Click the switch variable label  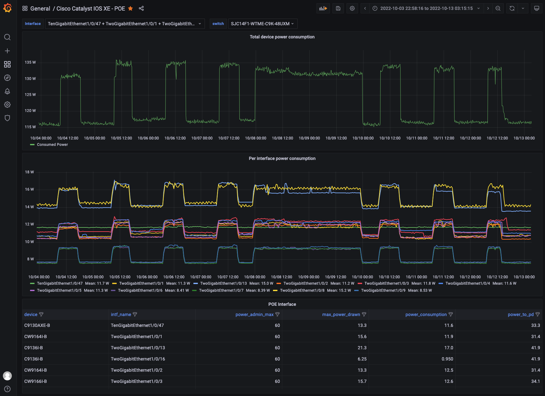coord(218,24)
